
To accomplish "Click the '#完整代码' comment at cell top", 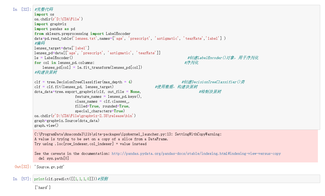I will pos(43,9).
